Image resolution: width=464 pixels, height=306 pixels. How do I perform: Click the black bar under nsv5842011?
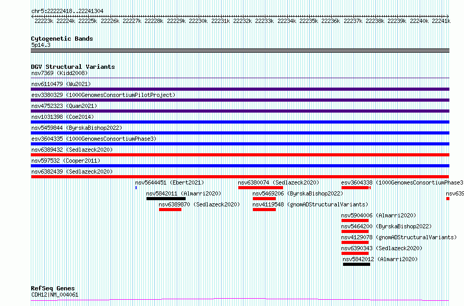click(x=166, y=199)
